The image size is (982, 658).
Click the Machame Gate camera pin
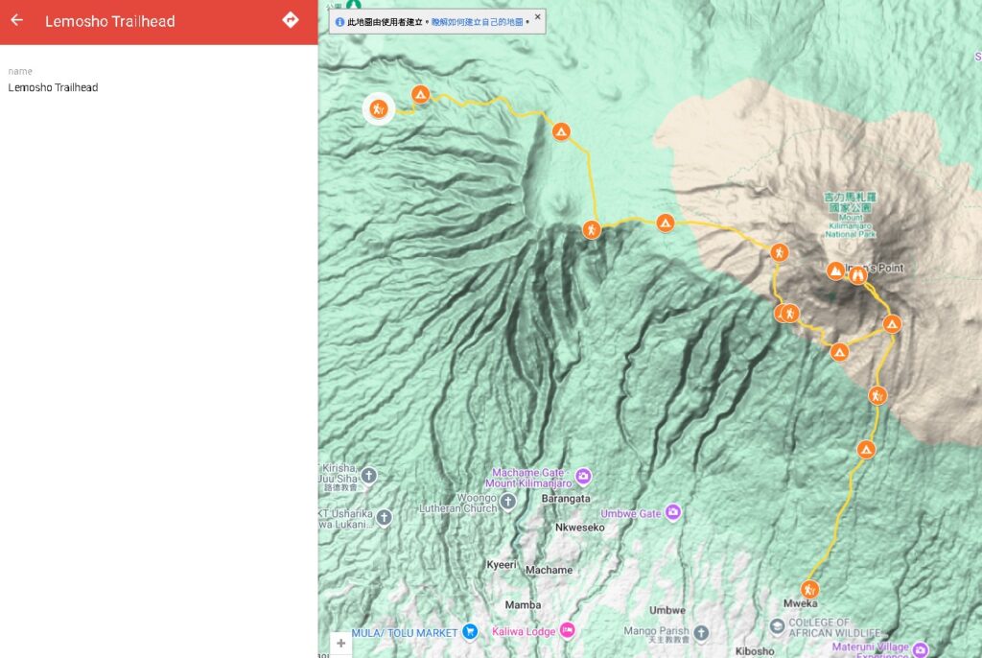(584, 476)
